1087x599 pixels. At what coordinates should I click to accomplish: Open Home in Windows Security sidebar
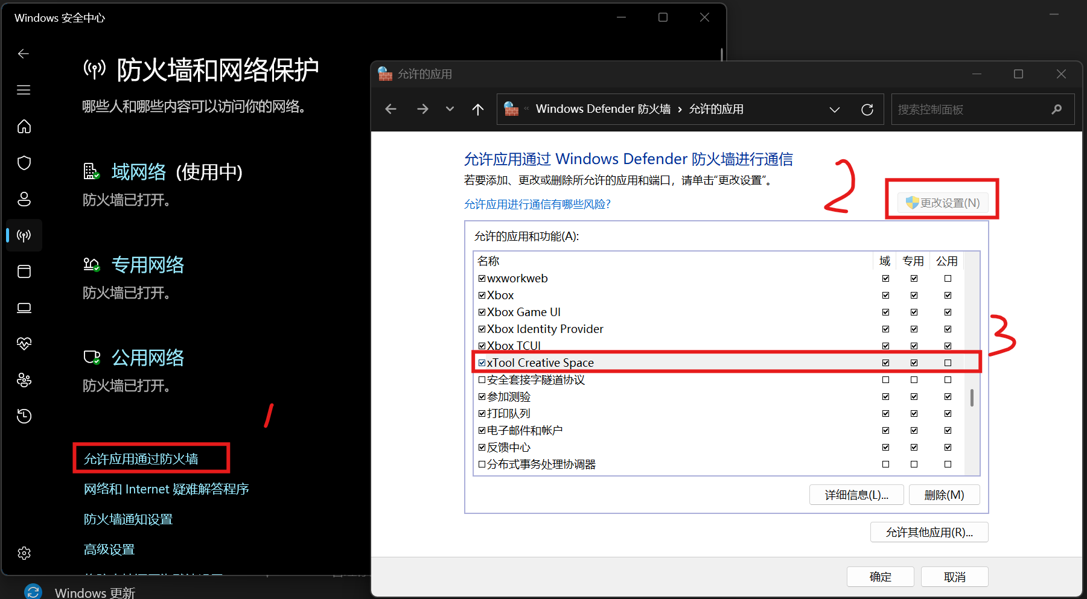point(24,126)
